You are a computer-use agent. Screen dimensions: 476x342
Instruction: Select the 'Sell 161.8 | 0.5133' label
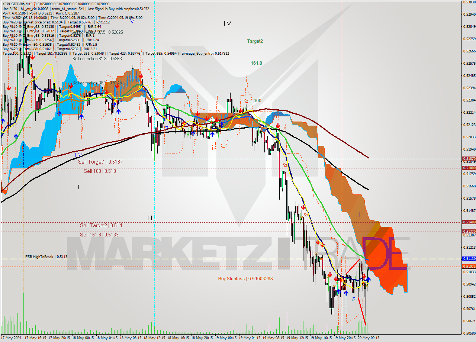click(x=99, y=235)
